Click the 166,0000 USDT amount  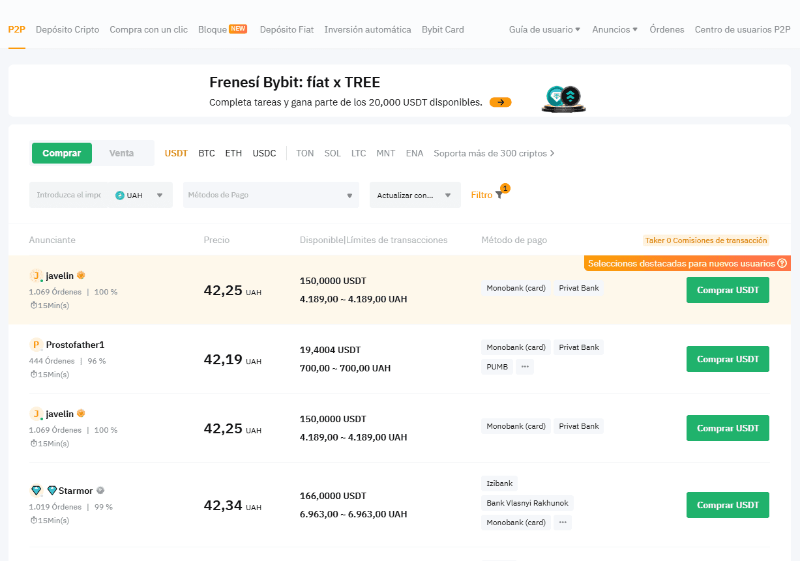click(333, 496)
